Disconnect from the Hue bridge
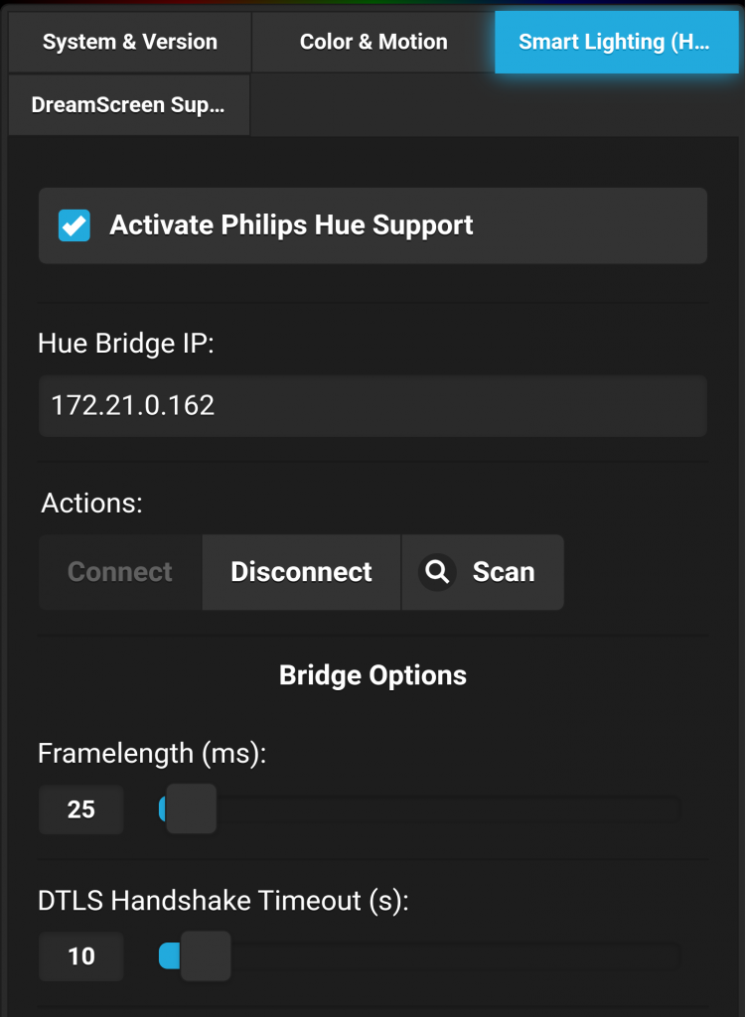The image size is (746, 1017). (x=302, y=572)
